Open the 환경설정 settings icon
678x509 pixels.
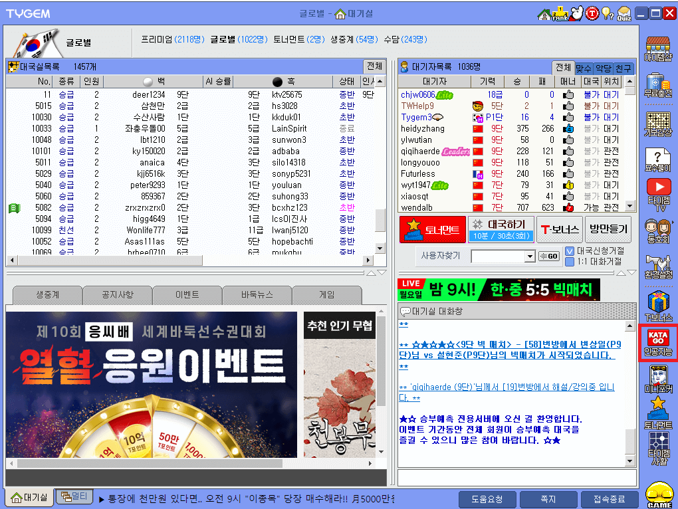coord(658,266)
